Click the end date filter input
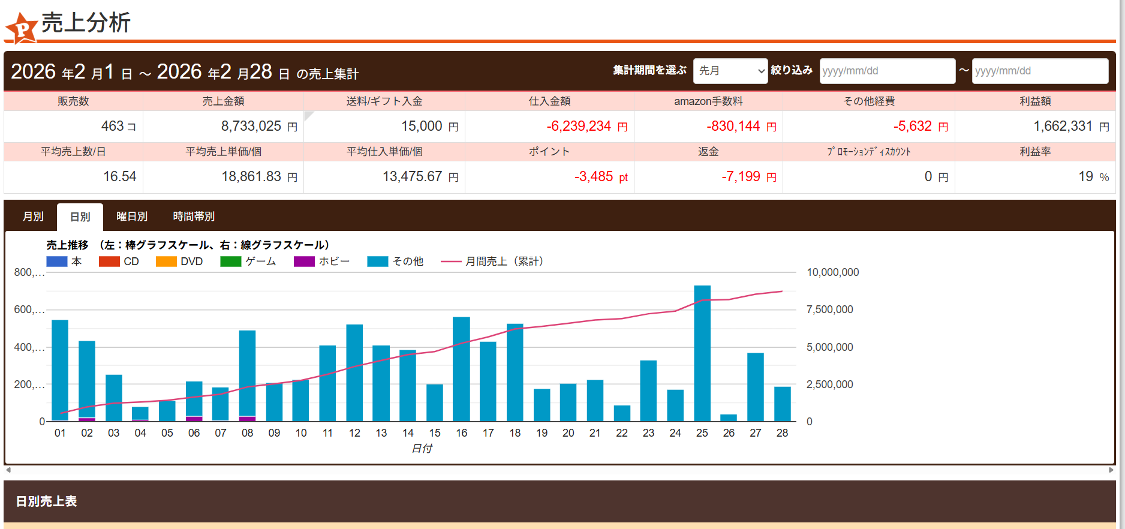 1039,71
